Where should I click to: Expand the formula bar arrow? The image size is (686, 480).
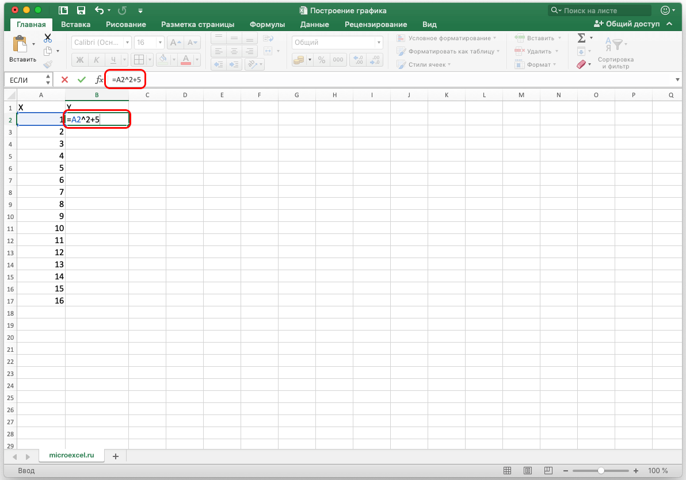(677, 79)
